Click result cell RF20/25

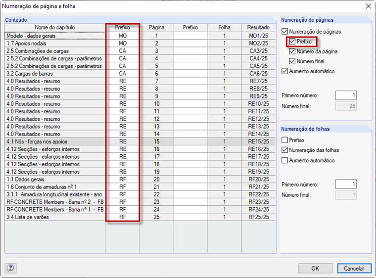(258, 179)
